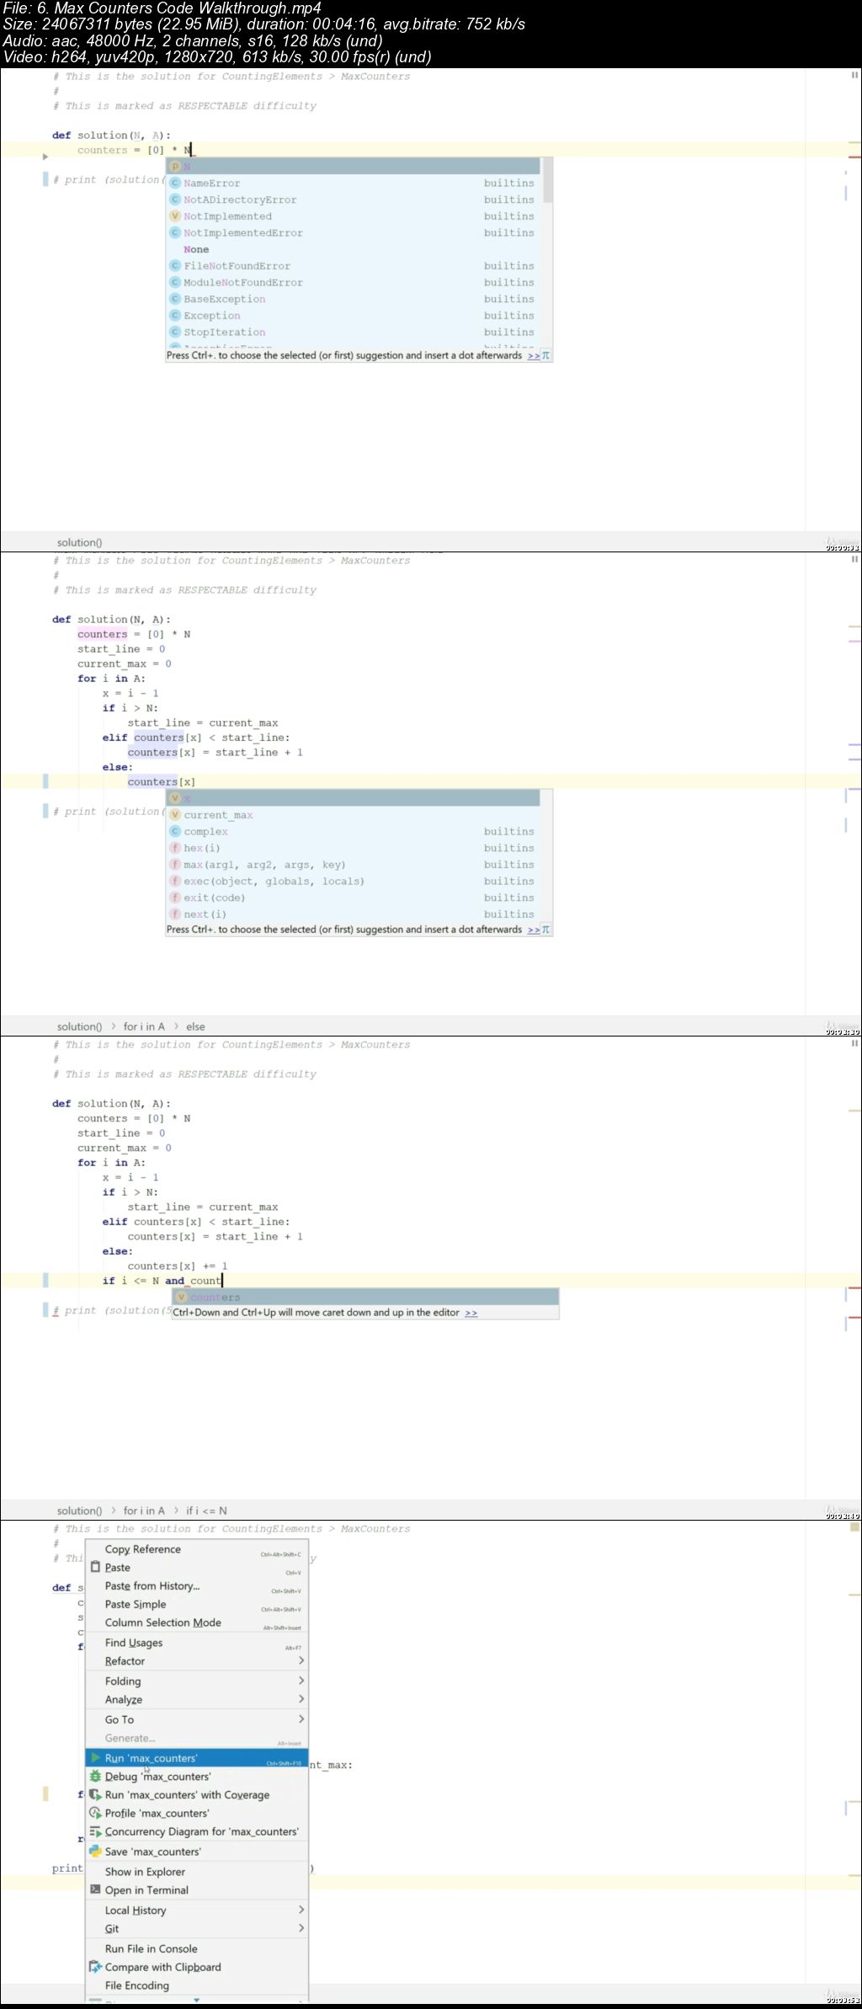The width and height of the screenshot is (862, 2009).
Task: Click the Concurrency Diagram icon
Action: click(96, 1831)
